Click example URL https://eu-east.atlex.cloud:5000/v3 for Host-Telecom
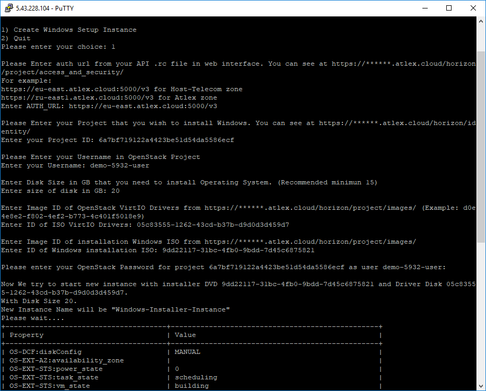The width and height of the screenshot is (486, 391). (x=75, y=89)
